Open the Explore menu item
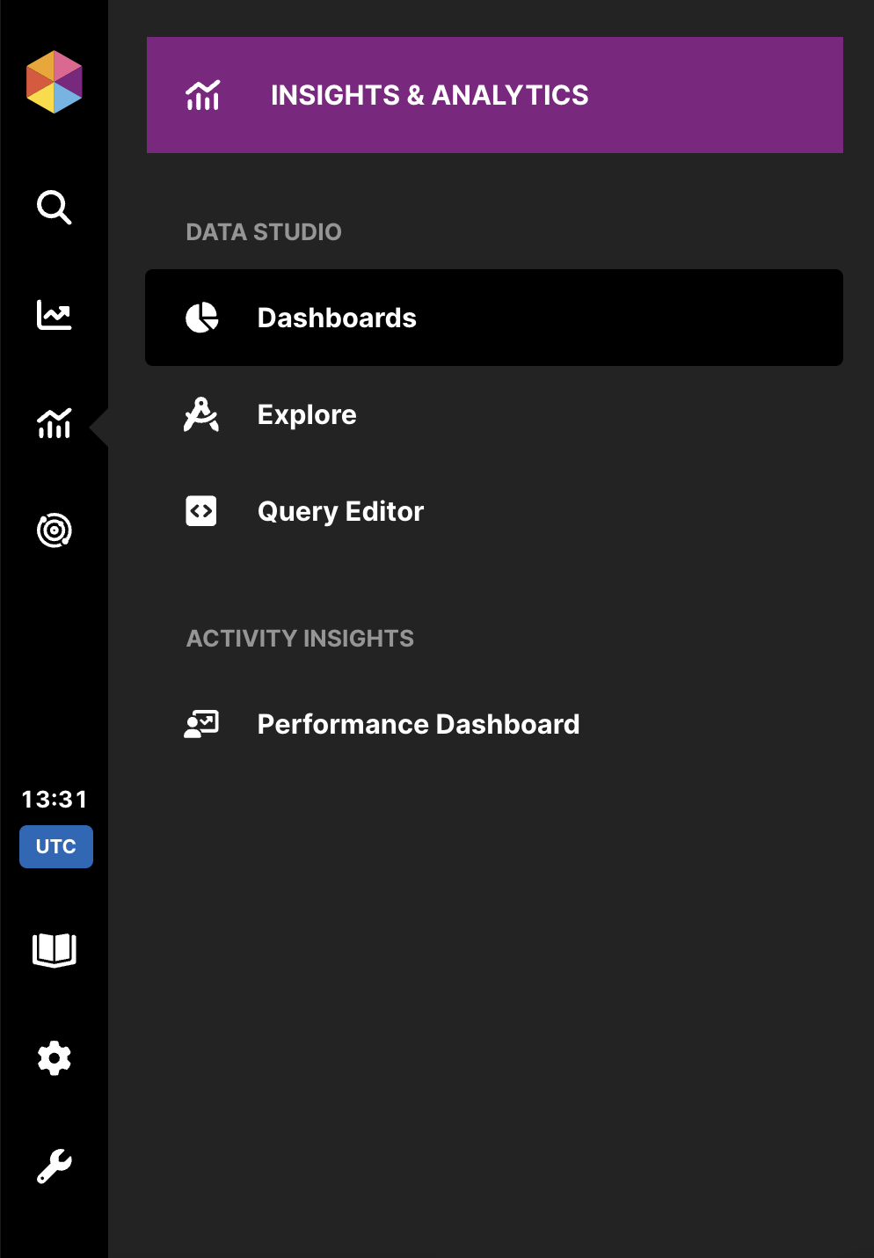The width and height of the screenshot is (874, 1258). coord(307,414)
